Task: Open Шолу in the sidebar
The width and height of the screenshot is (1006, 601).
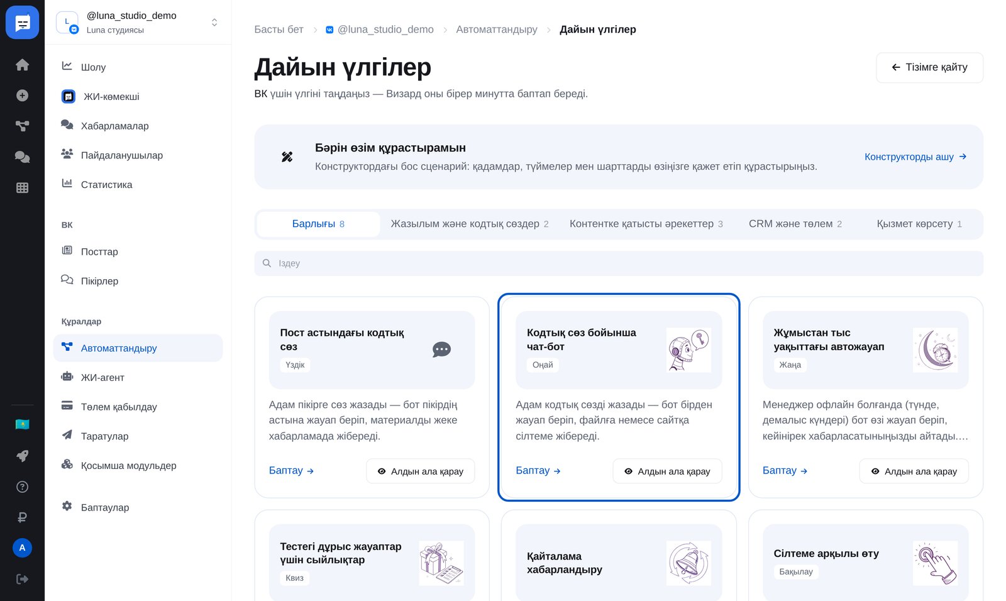Action: pyautogui.click(x=138, y=67)
